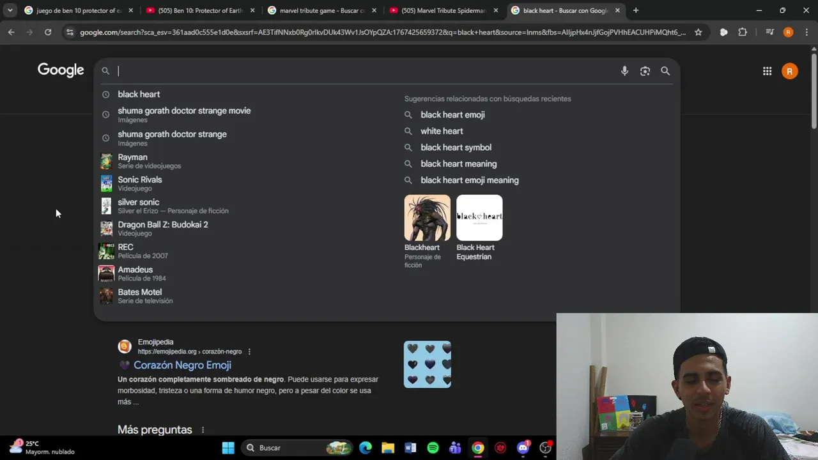Click the white heart suggestion
This screenshot has height=460, width=818.
tap(442, 131)
